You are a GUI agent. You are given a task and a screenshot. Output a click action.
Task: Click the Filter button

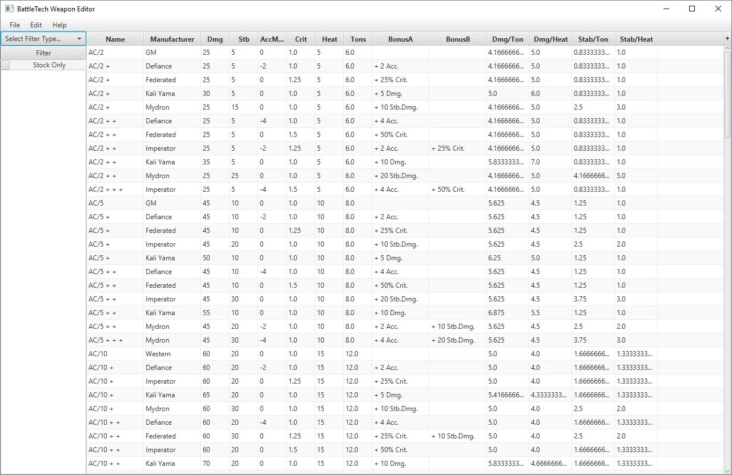tap(43, 53)
